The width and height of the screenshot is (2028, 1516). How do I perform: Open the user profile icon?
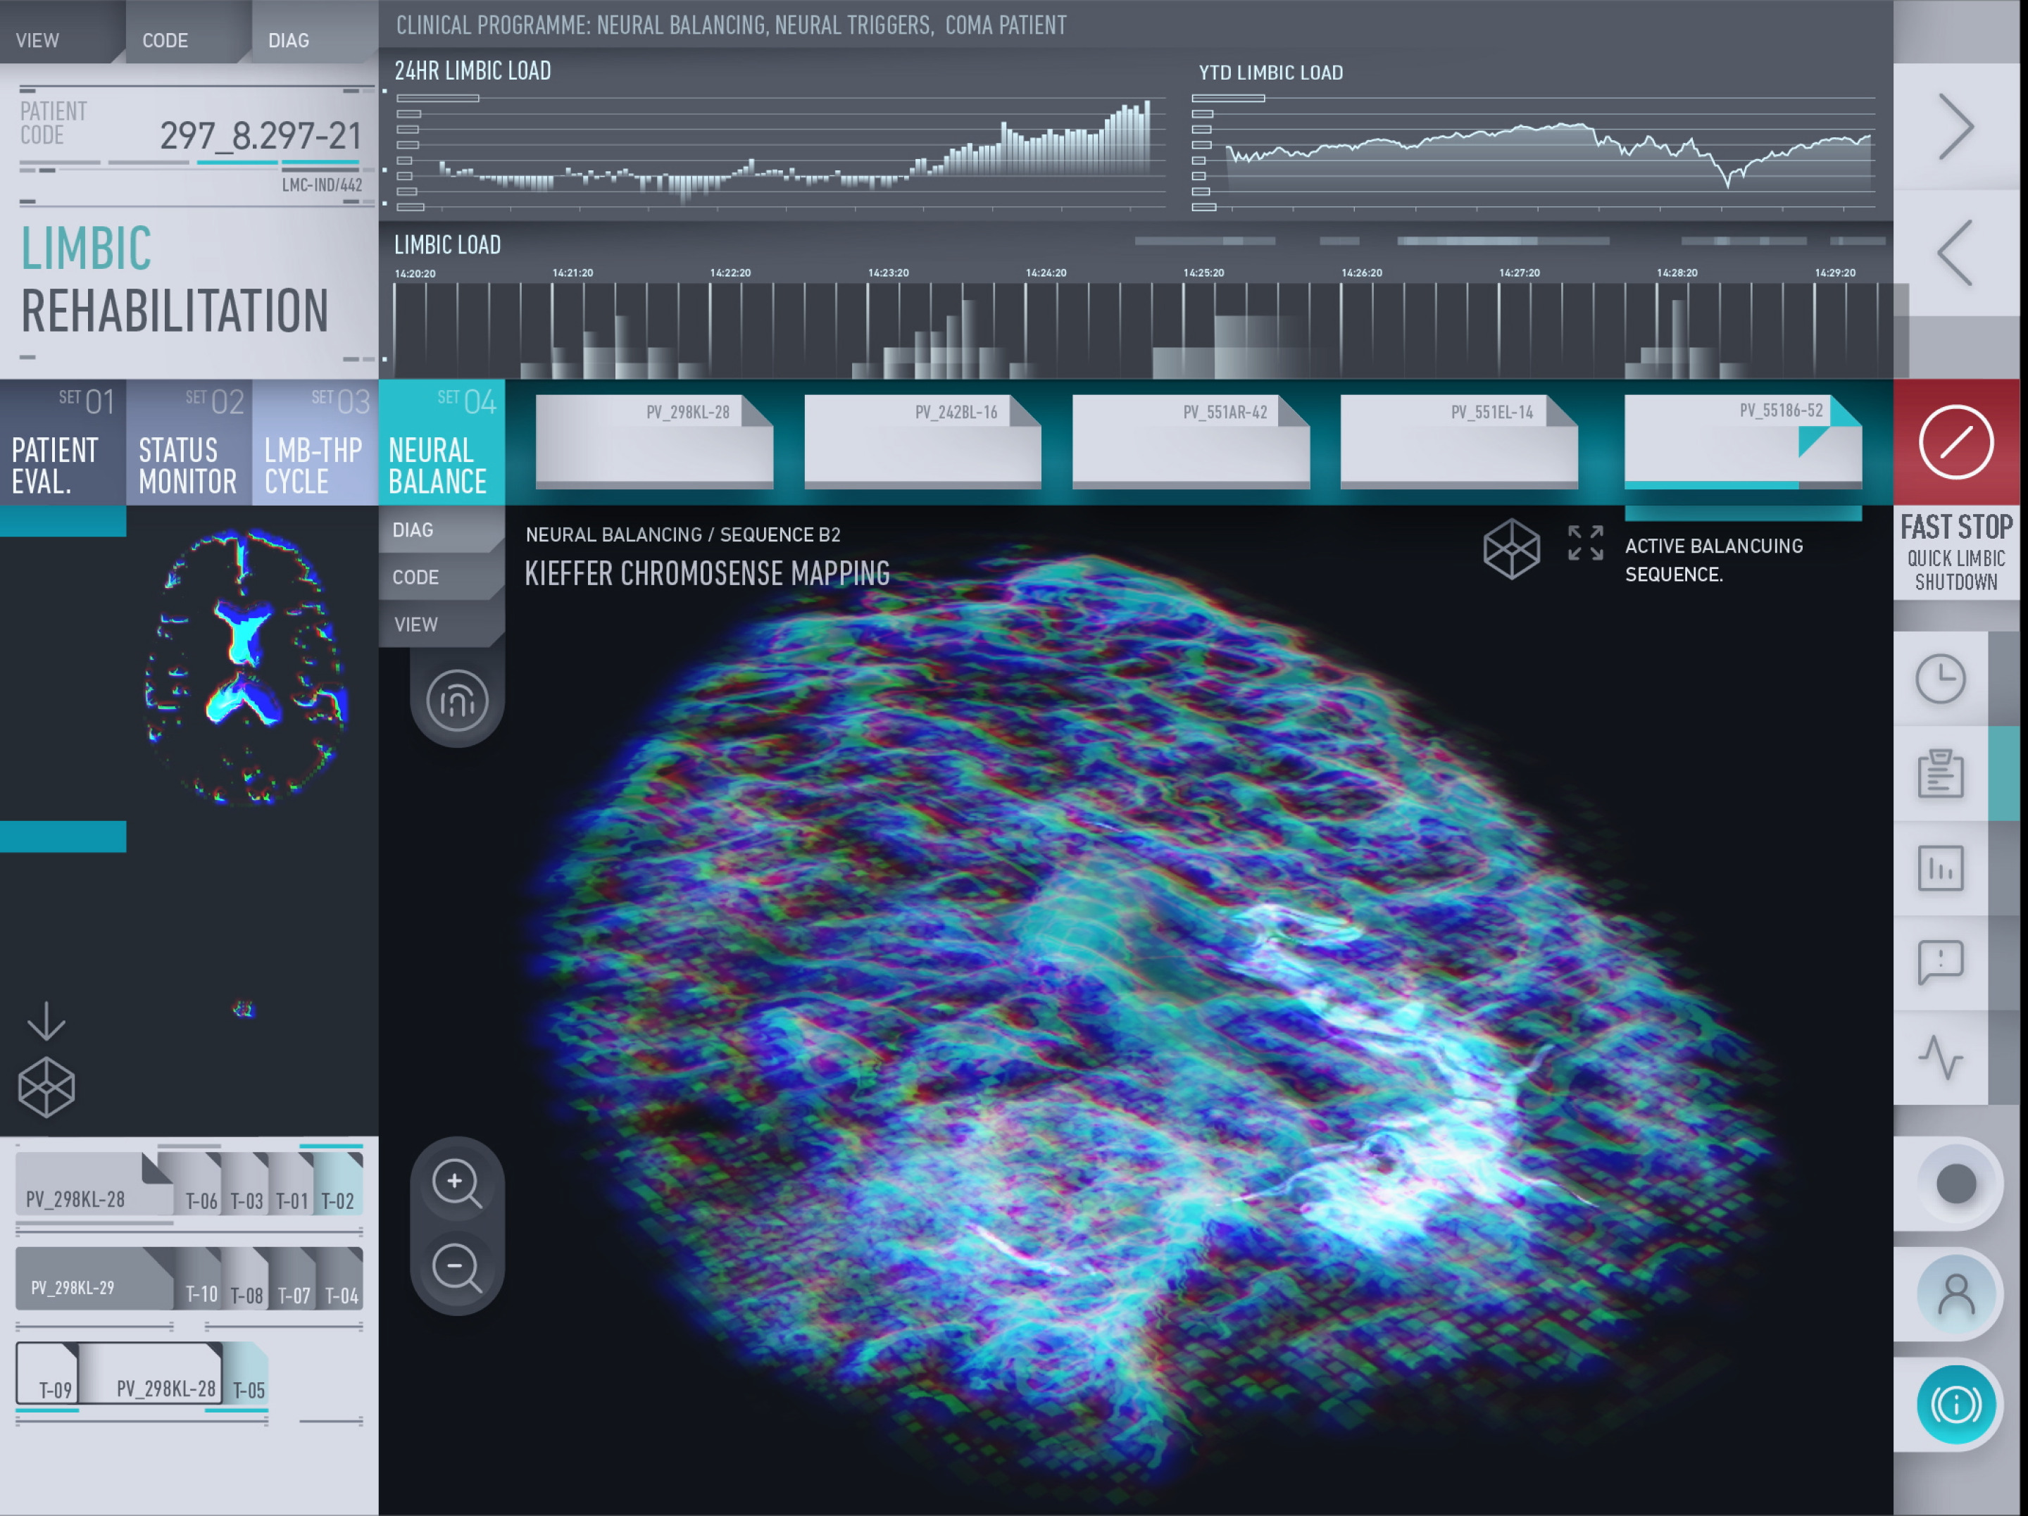click(x=1955, y=1294)
